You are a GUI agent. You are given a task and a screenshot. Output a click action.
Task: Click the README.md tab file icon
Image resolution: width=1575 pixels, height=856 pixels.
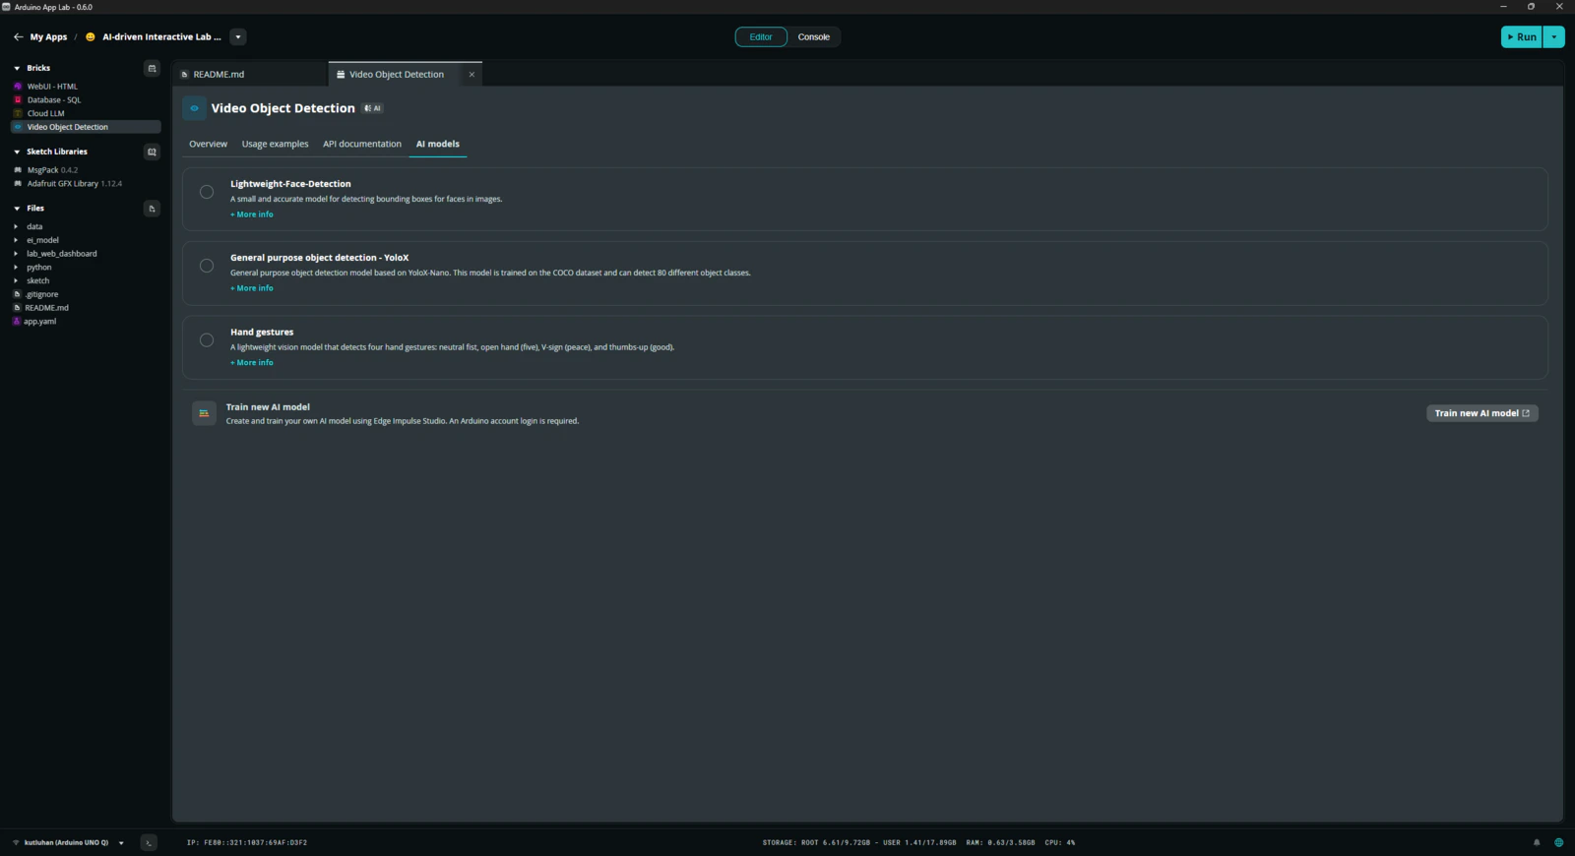(x=184, y=75)
